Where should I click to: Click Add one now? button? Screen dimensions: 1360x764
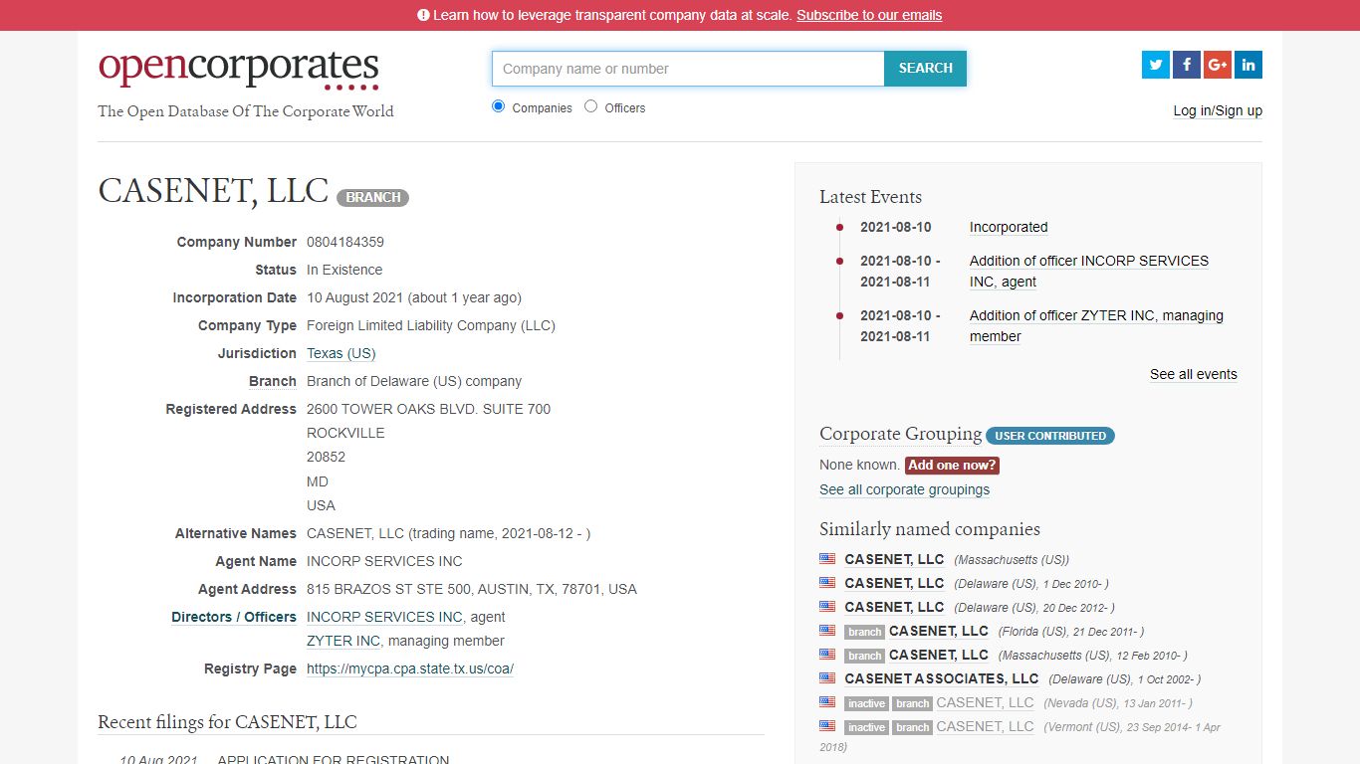tap(952, 465)
